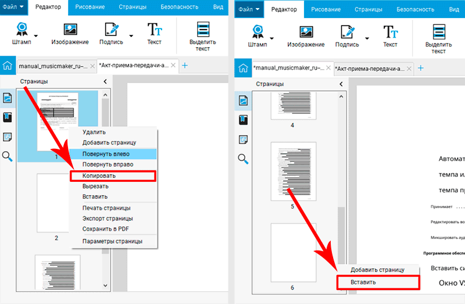
Task: Collapse the Страницы panel in the right window
Action: click(x=341, y=84)
